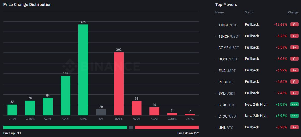This screenshot has width=301, height=137.
Task: Click the red pullback icon for 1INCH/BTC
Action: pyautogui.click(x=295, y=24)
